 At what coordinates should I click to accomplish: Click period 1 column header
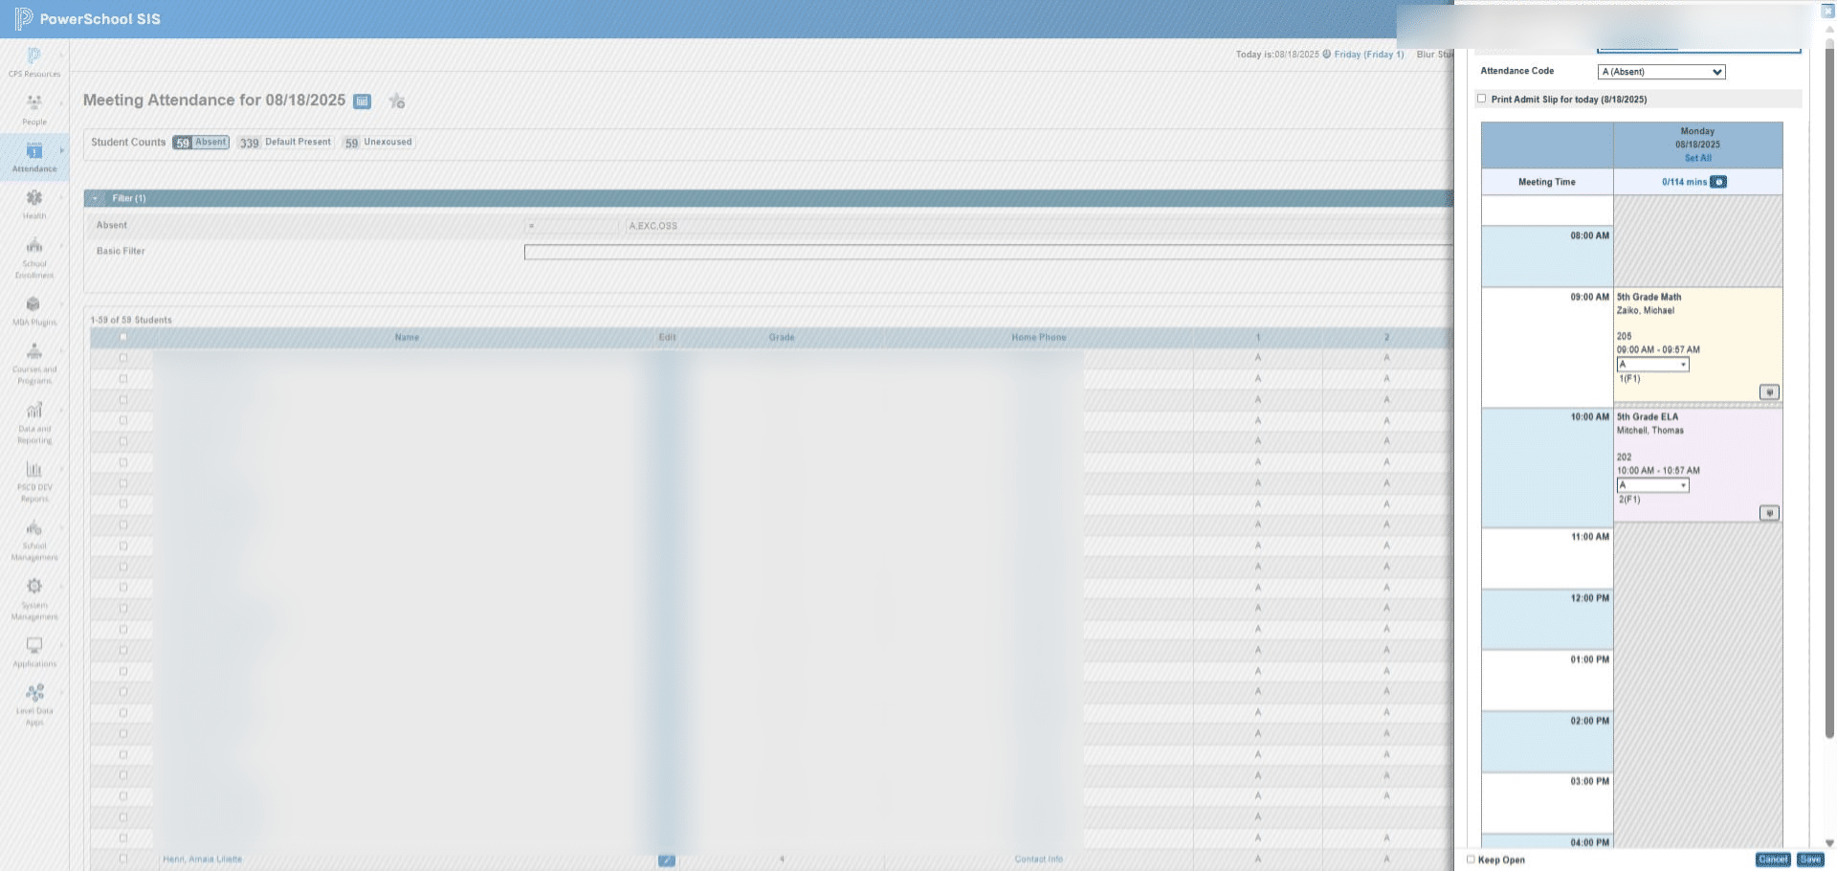coord(1257,337)
